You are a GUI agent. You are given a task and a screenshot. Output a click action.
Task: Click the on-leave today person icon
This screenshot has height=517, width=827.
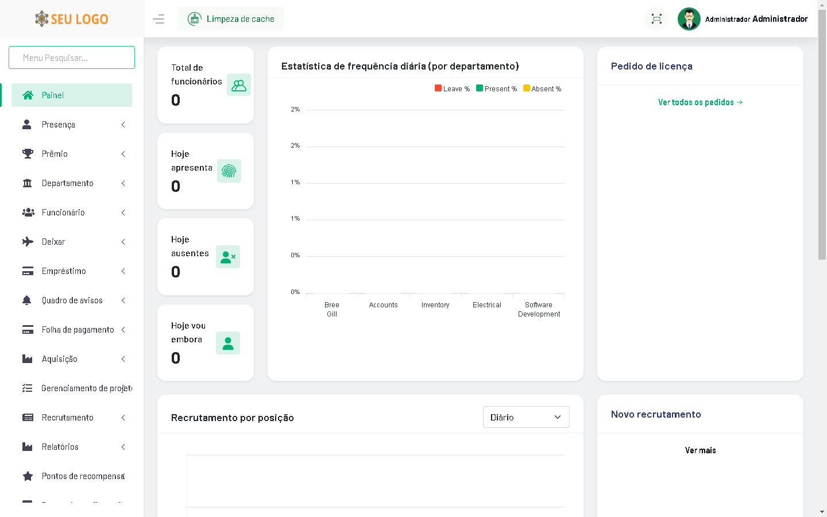pyautogui.click(x=228, y=343)
